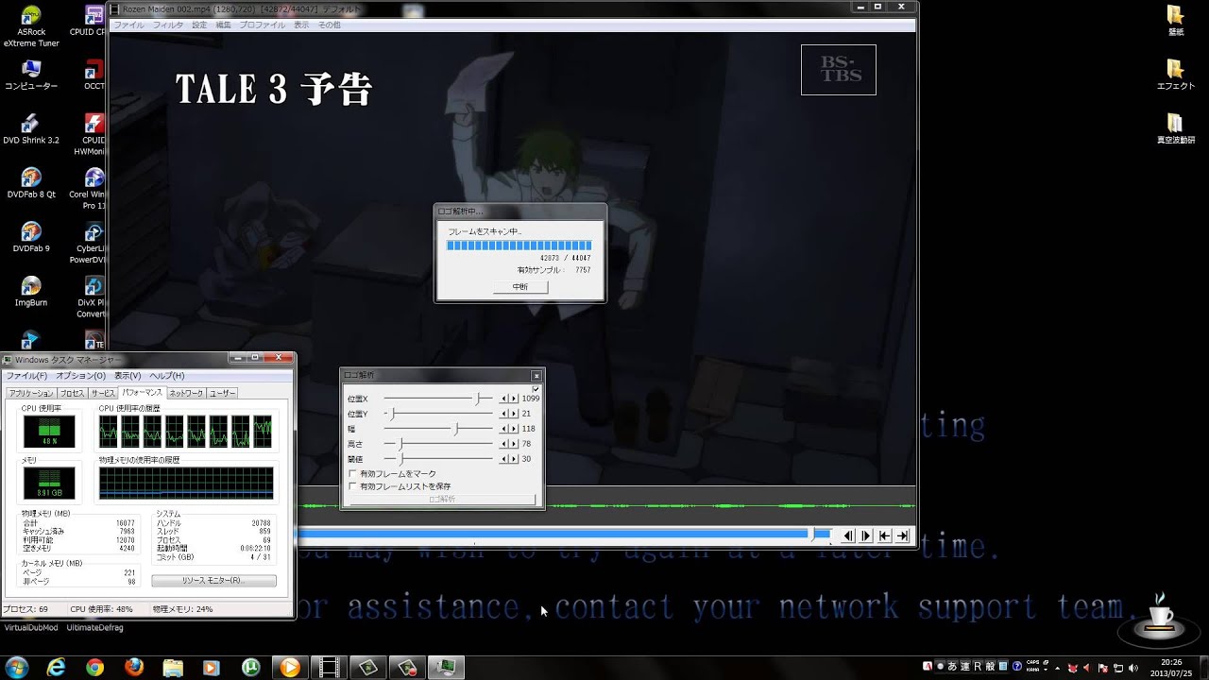Open the 壁紙 folder on desktop

(x=1176, y=21)
